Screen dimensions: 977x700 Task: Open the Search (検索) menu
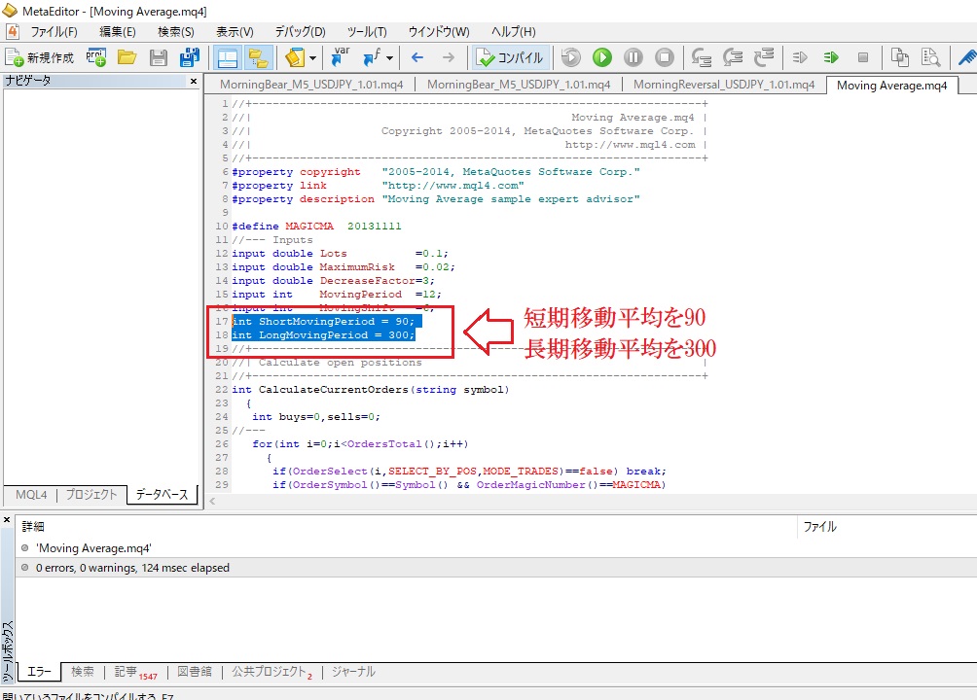point(176,32)
